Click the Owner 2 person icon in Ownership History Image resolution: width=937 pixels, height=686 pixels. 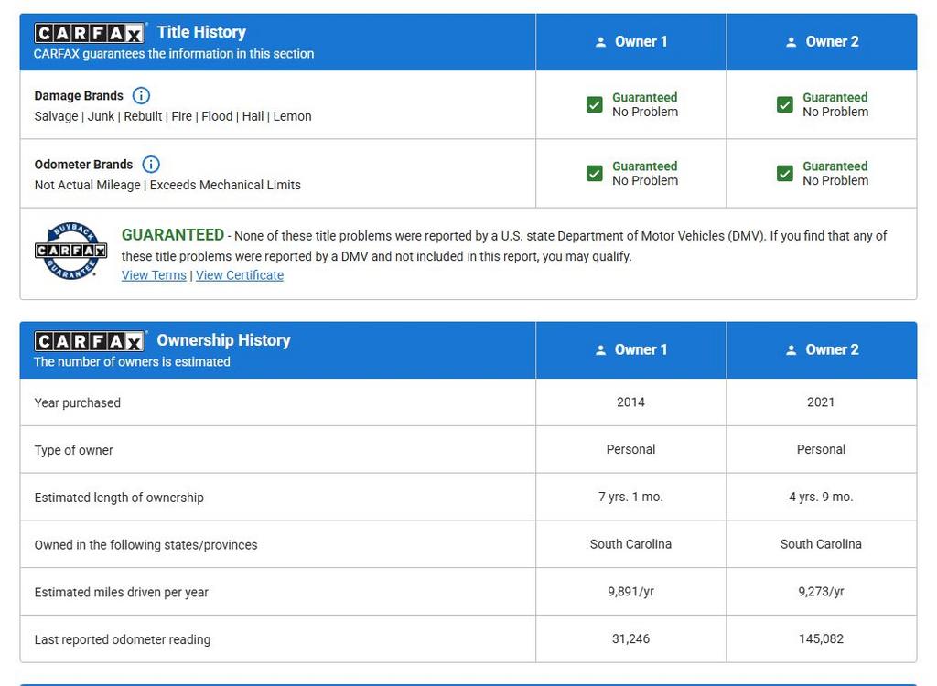click(791, 350)
